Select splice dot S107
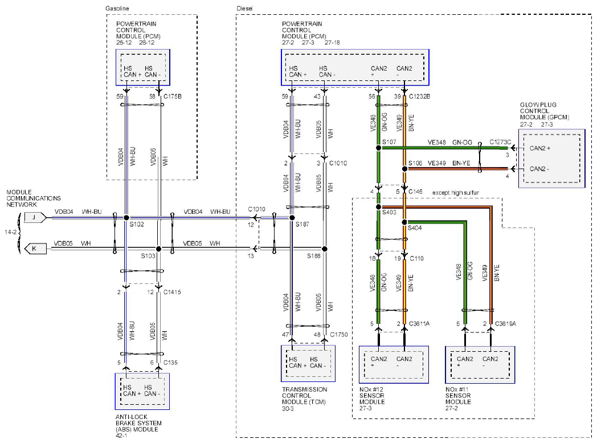The image size is (597, 443). [378, 148]
